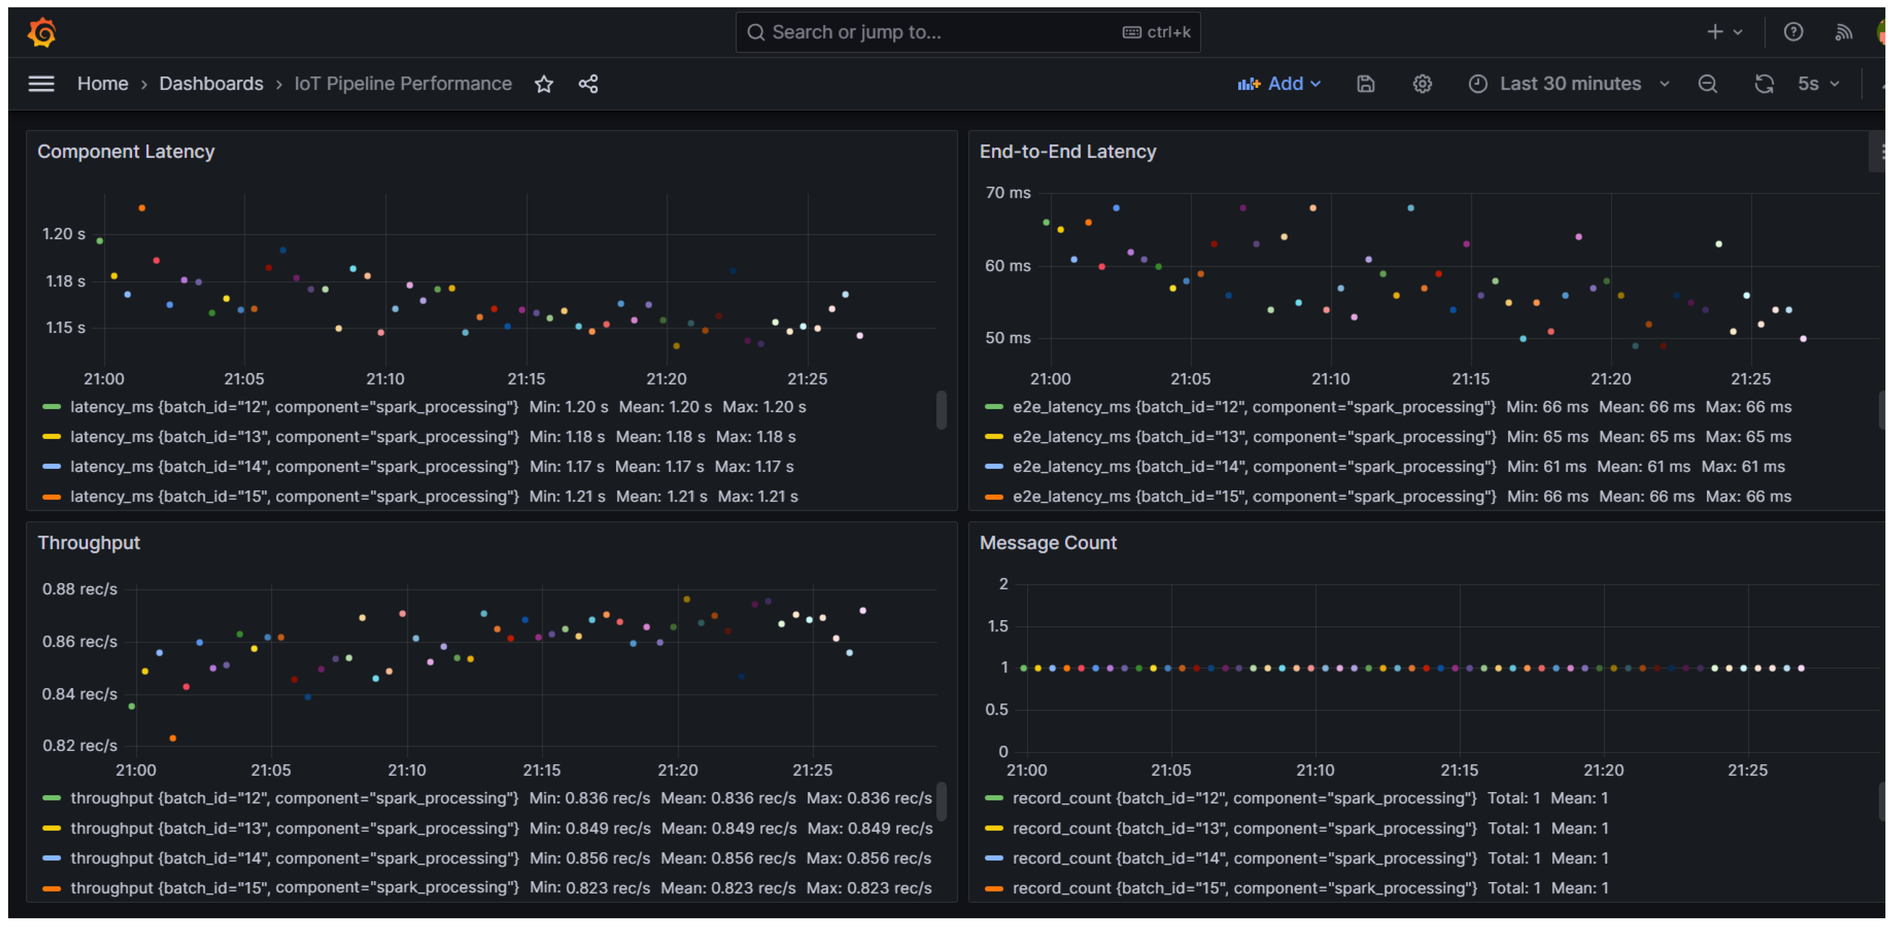
Task: Toggle e2e_latency_ms batch_id 14 legend series
Action: click(1254, 467)
